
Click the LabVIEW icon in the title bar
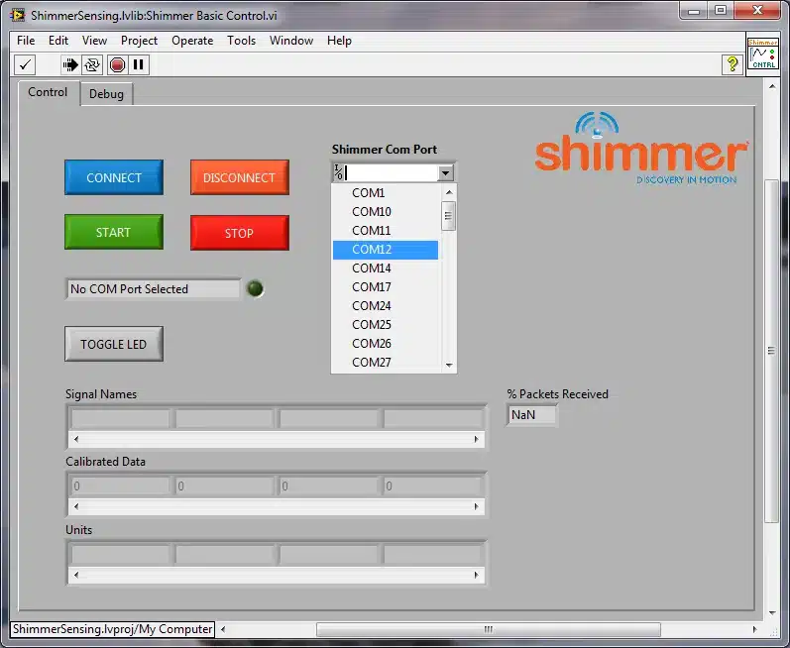pyautogui.click(x=18, y=15)
